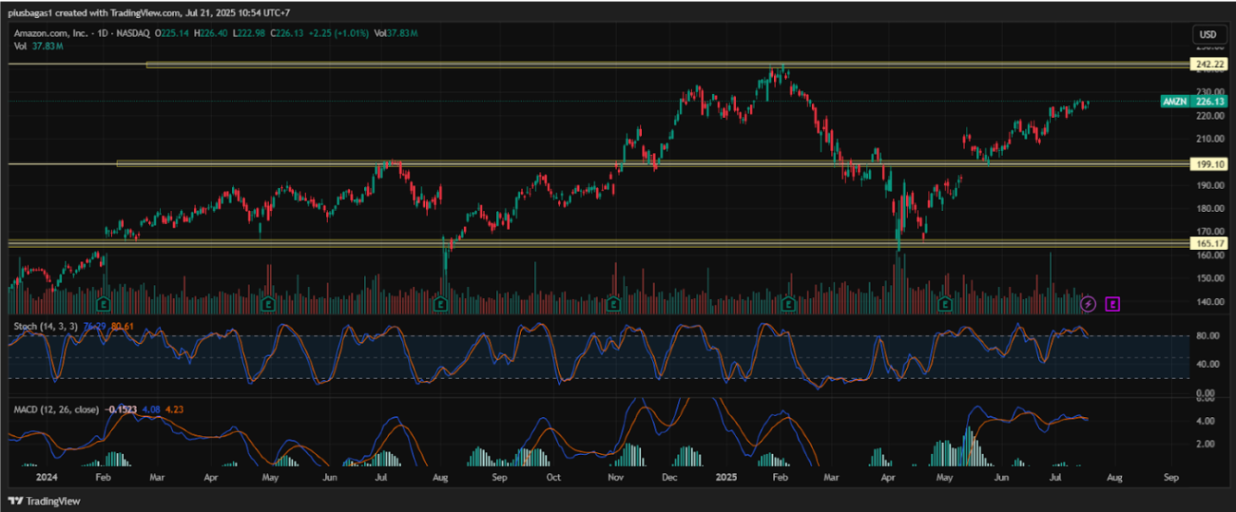Click the 150.00 price axis label
Screen dimensions: 1236x512
[1208, 278]
